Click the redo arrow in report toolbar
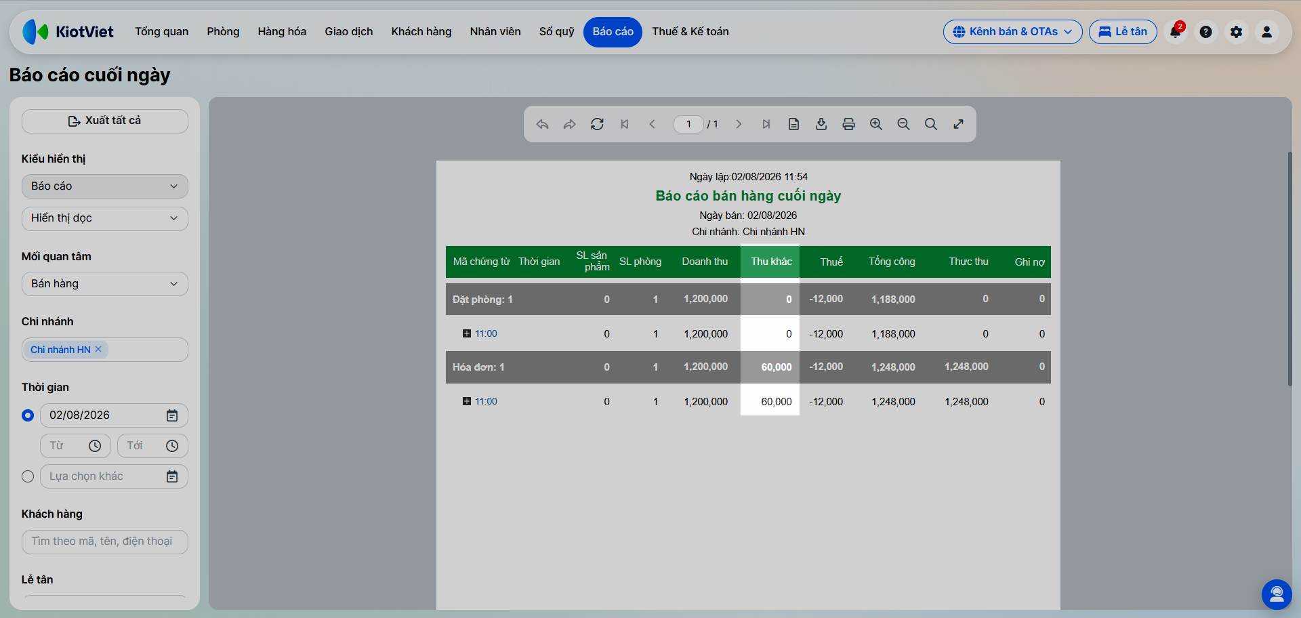This screenshot has height=618, width=1301. tap(569, 124)
